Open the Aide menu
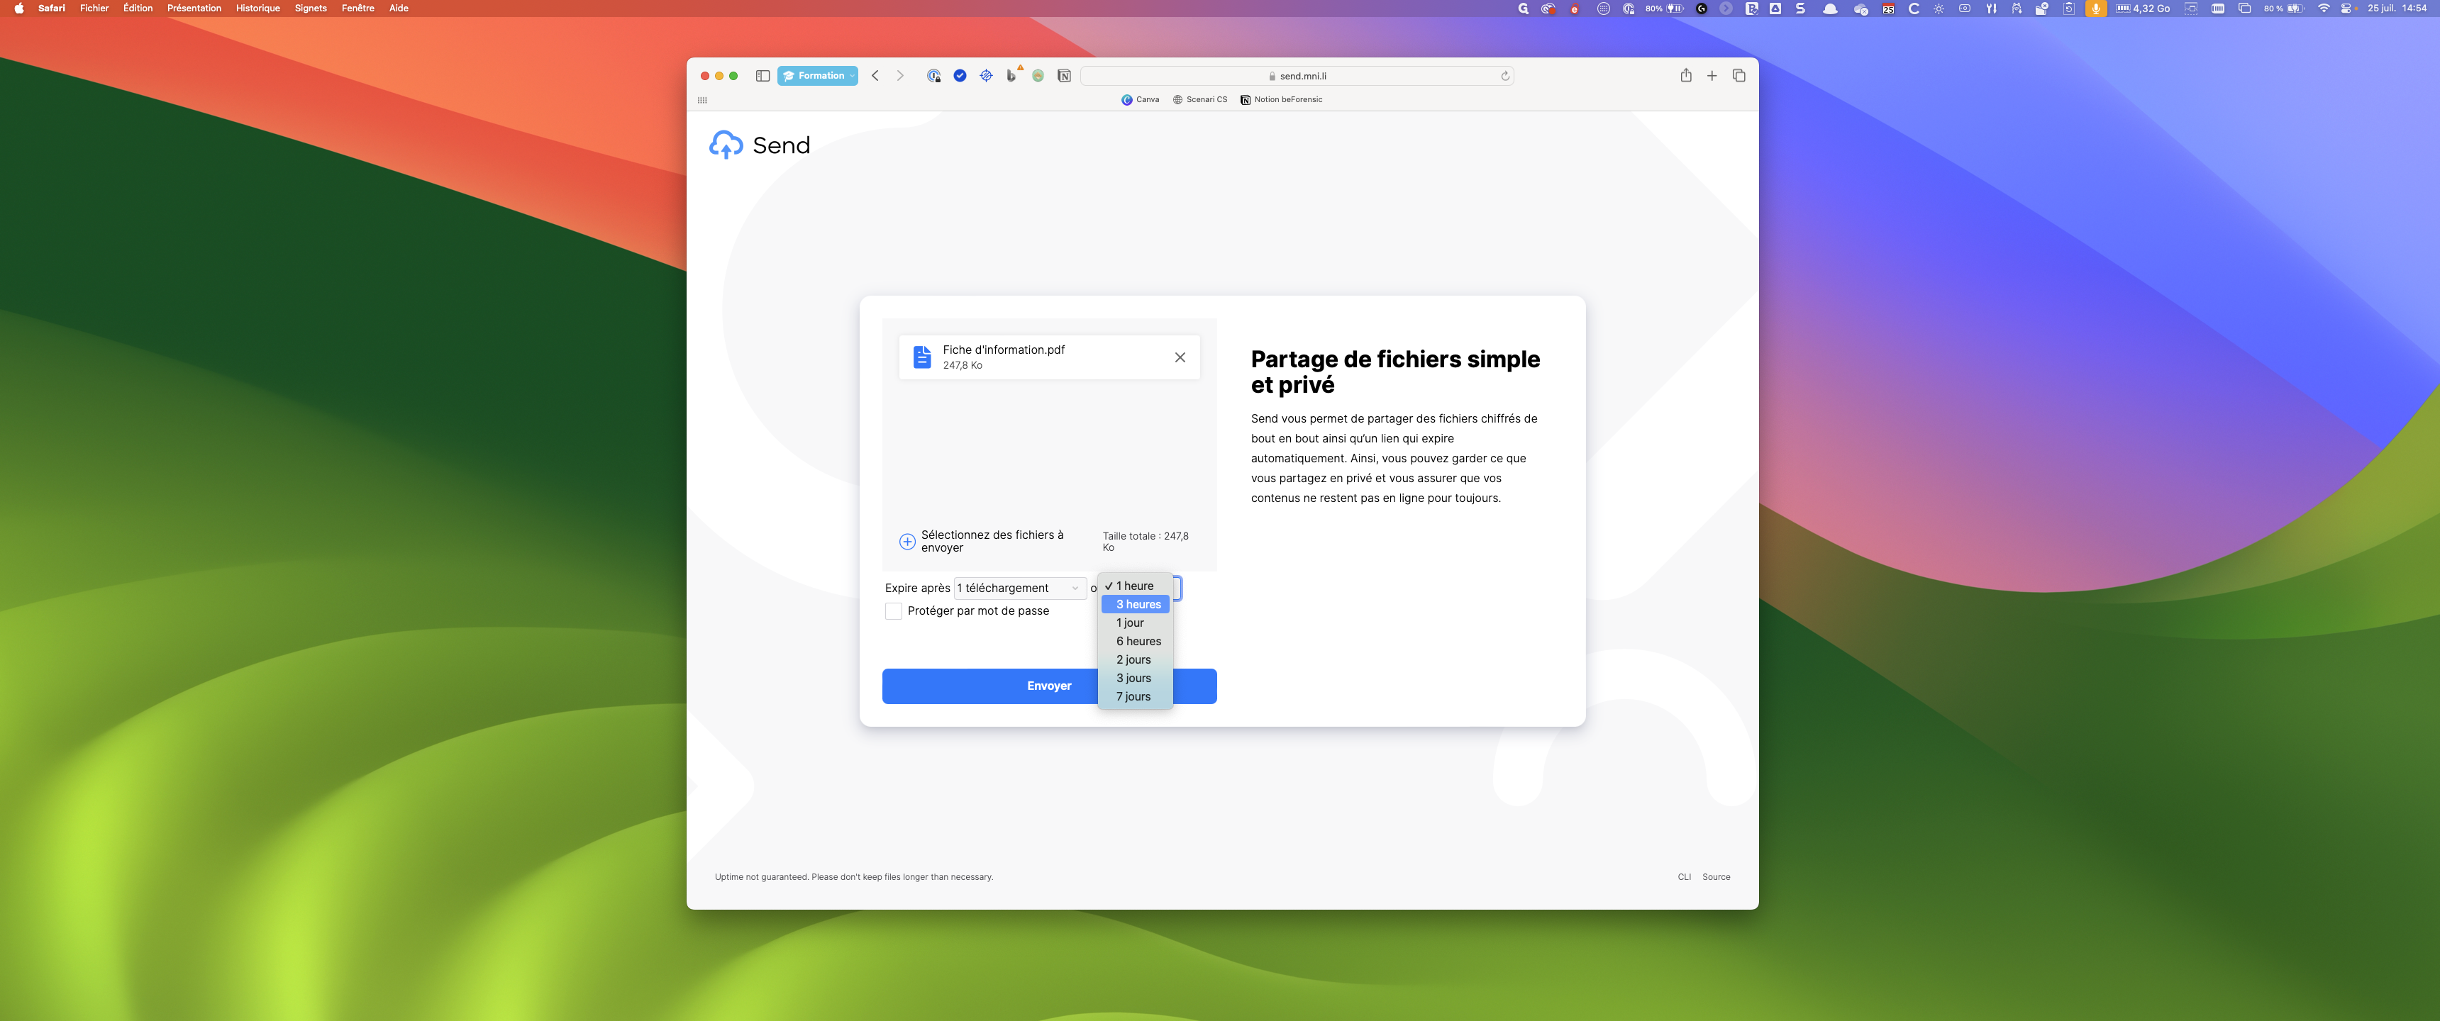Screen dimensions: 2440x1021 [x=399, y=9]
